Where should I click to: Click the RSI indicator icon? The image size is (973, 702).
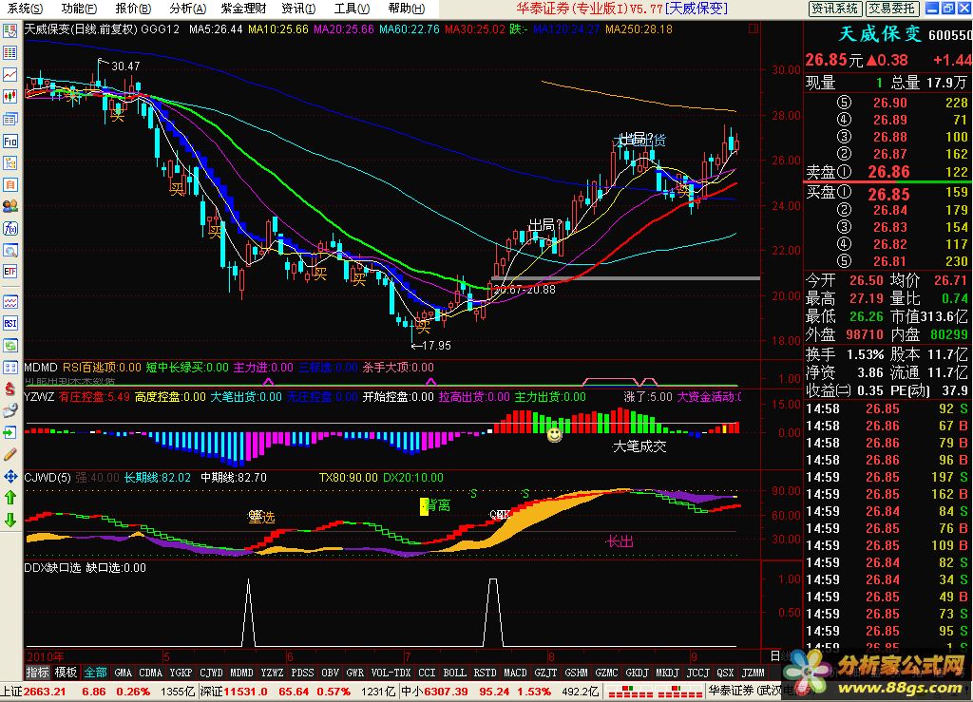click(x=10, y=324)
